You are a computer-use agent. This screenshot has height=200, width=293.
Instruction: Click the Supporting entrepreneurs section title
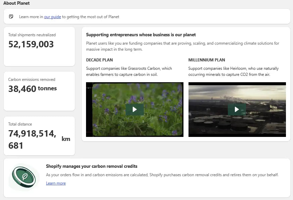pyautogui.click(x=141, y=35)
